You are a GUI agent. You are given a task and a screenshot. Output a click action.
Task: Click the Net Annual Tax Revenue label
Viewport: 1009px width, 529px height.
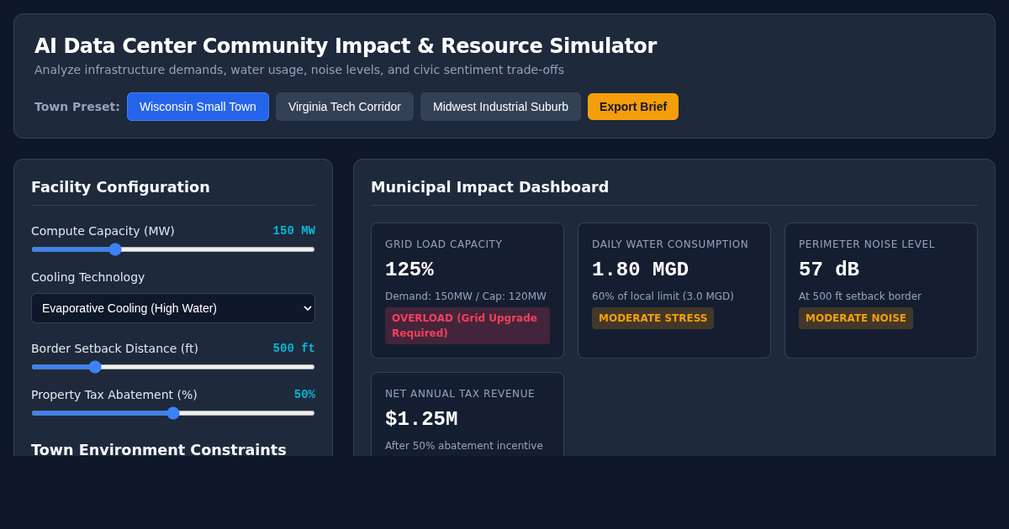[x=460, y=394]
